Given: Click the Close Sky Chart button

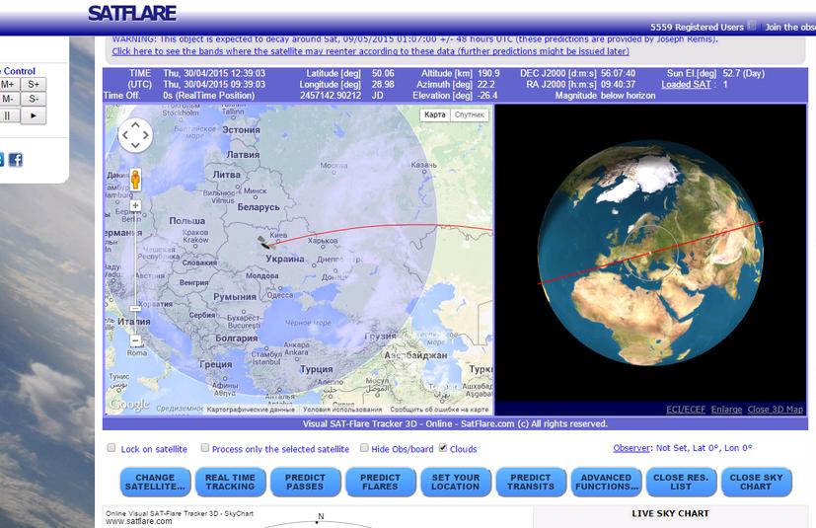Looking at the screenshot, I should tap(756, 483).
